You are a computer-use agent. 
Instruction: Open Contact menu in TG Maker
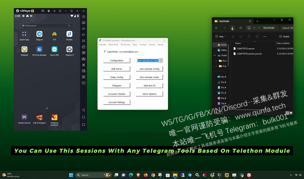click(143, 45)
